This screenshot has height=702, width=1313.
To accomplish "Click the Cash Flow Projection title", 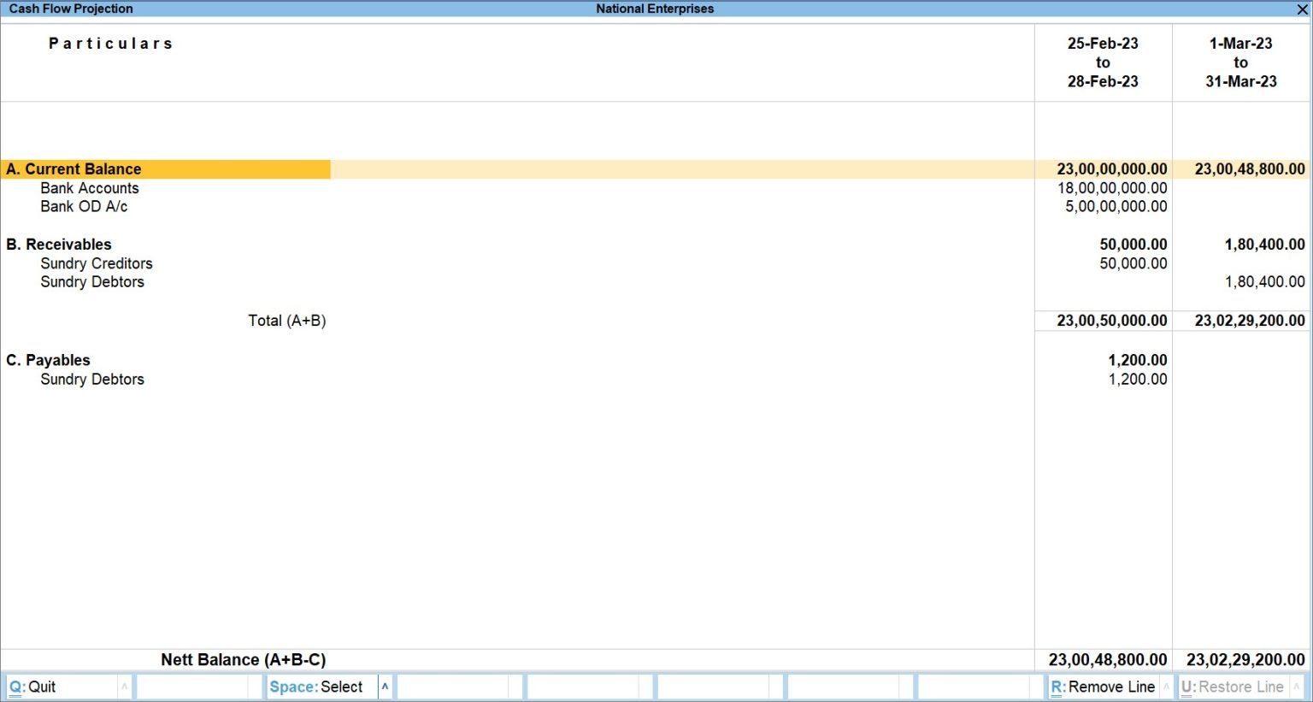I will click(x=72, y=9).
